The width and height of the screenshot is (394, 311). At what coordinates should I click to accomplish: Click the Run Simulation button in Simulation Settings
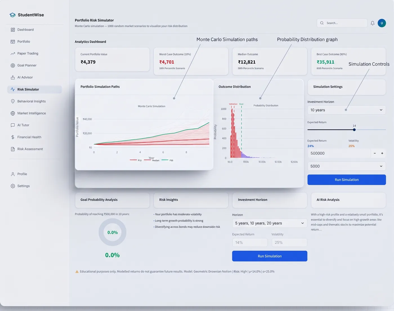pos(346,180)
